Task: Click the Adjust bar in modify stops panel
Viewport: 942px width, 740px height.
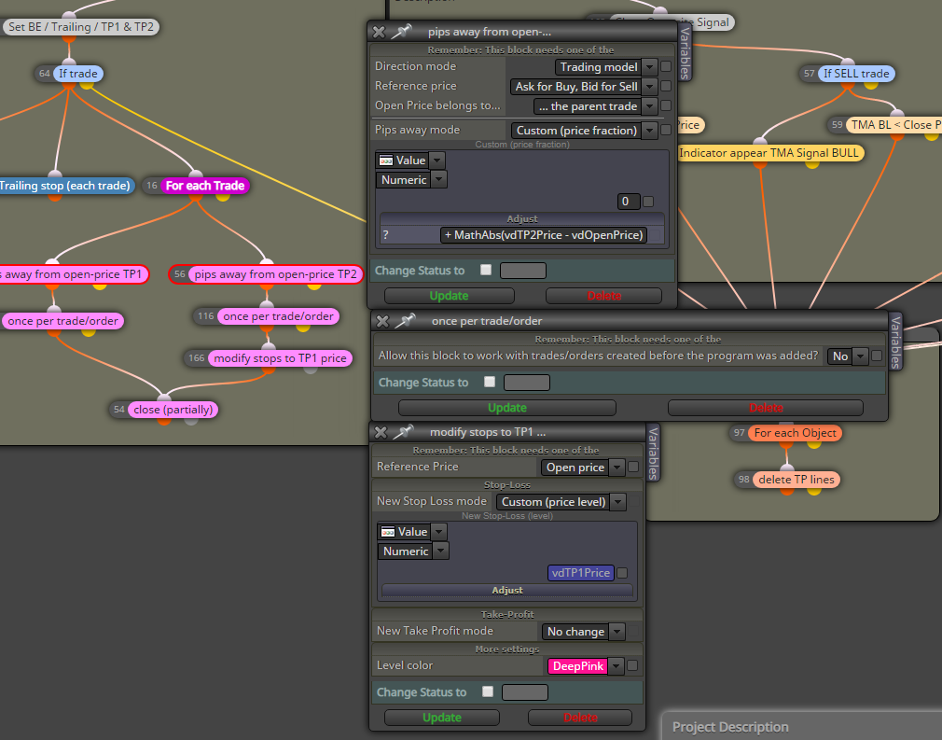Action: tap(507, 591)
